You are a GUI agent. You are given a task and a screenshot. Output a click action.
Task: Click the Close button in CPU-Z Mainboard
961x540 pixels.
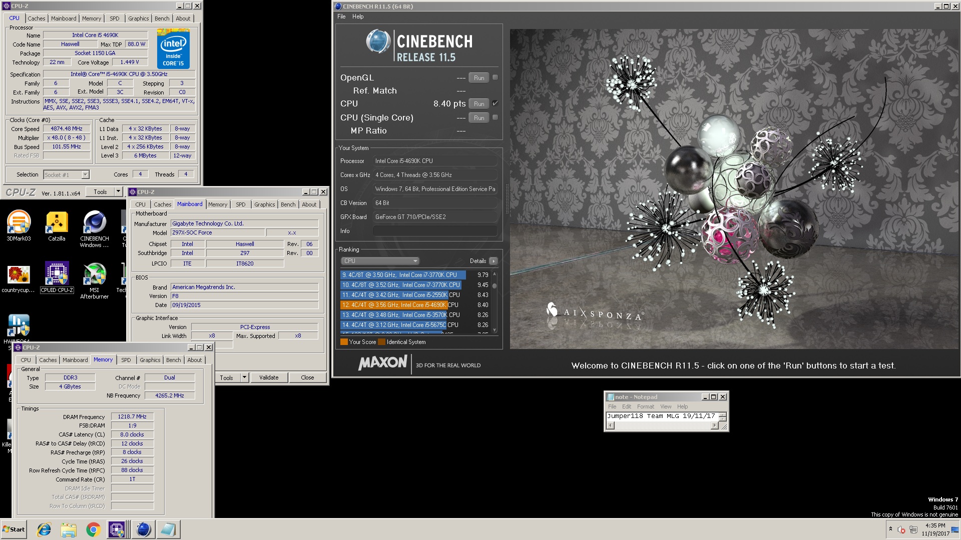[x=307, y=377]
